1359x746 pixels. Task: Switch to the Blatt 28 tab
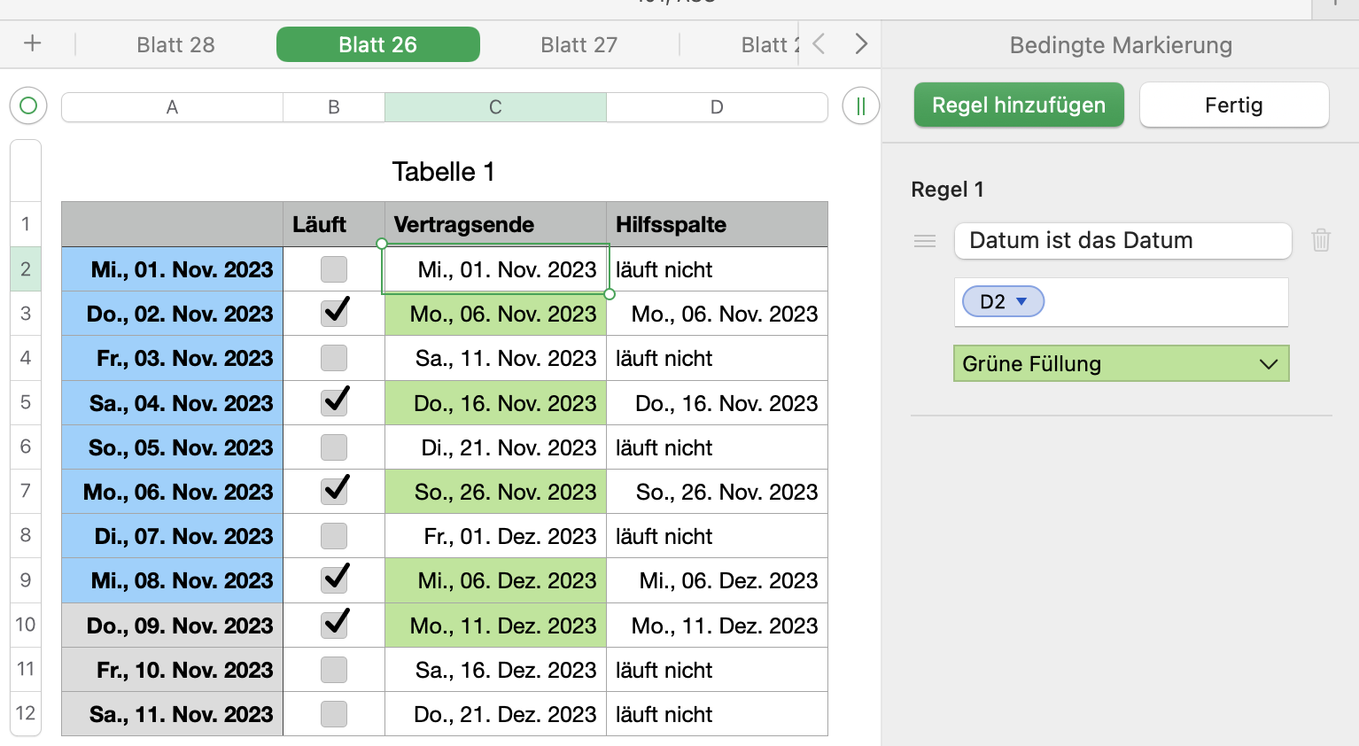pos(175,45)
